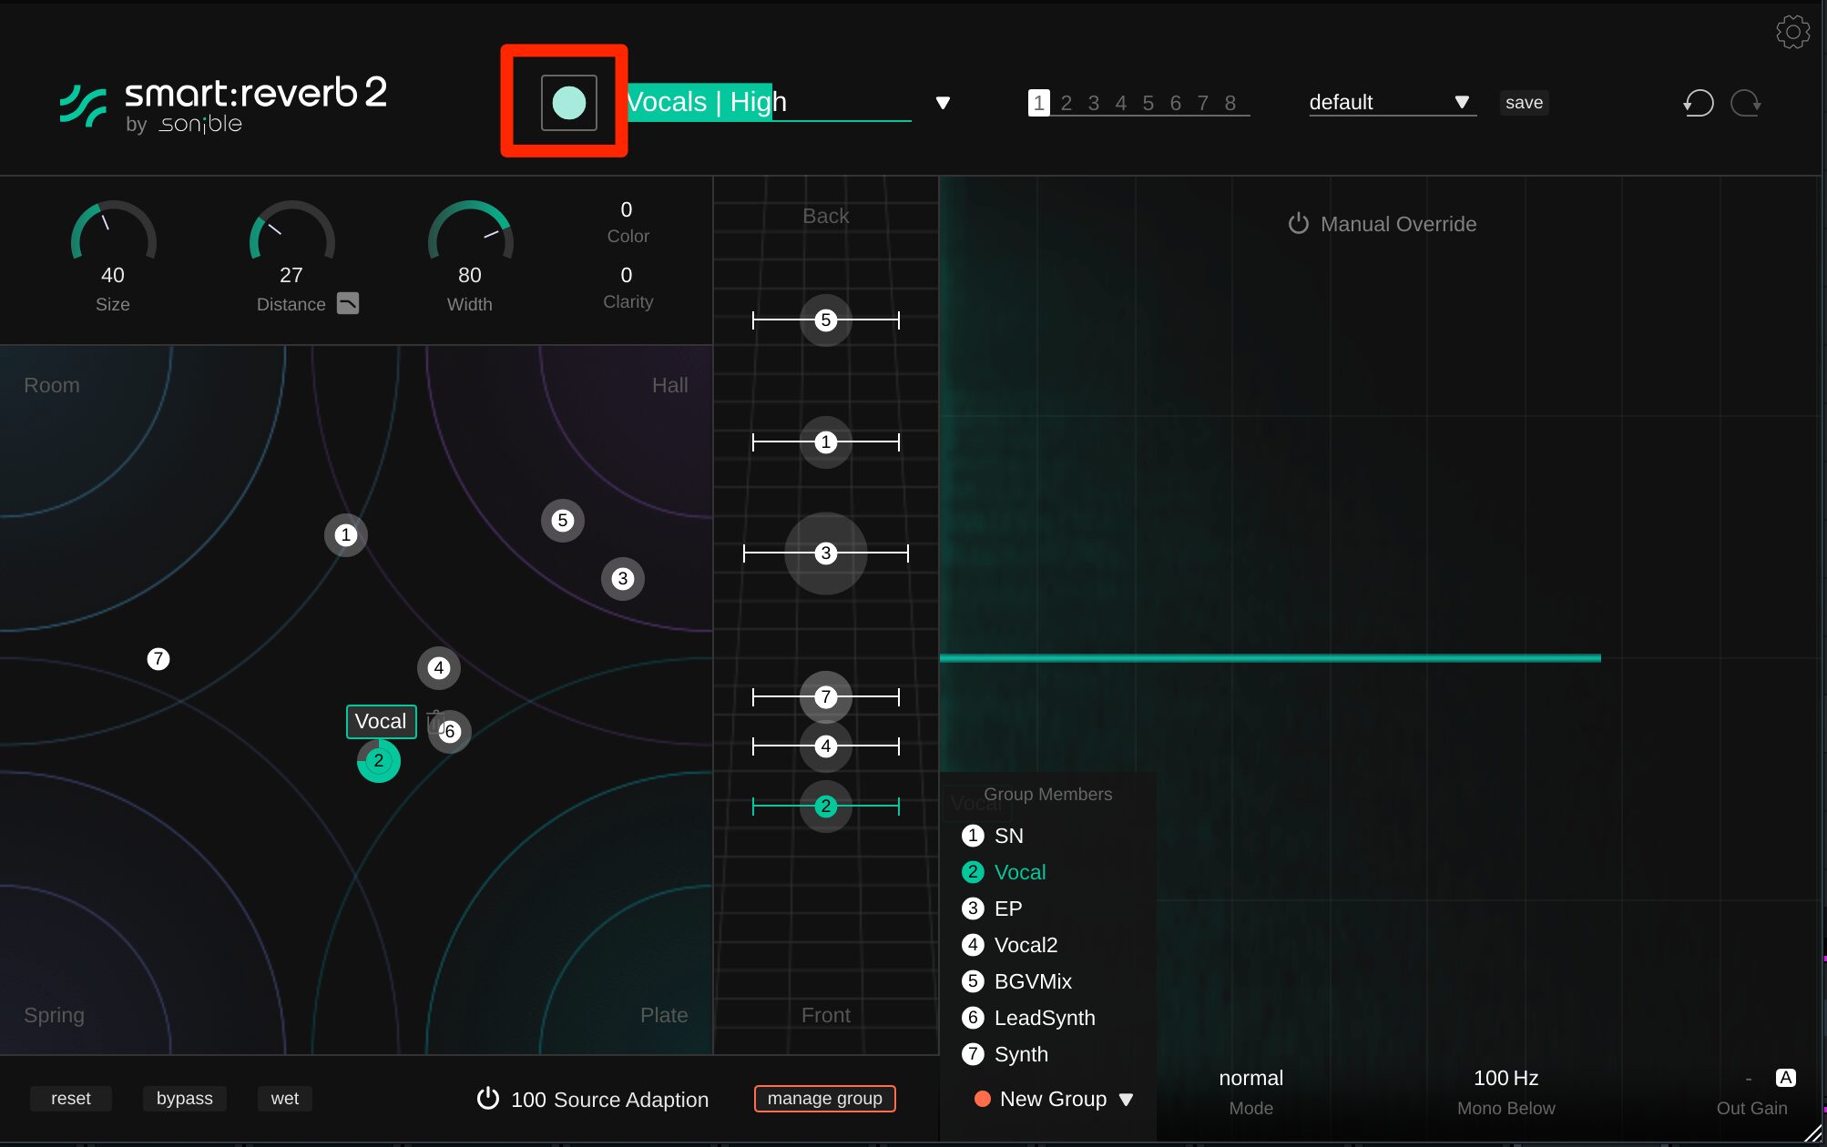Image resolution: width=1827 pixels, height=1147 pixels.
Task: Click the manage group button
Action: [824, 1099]
